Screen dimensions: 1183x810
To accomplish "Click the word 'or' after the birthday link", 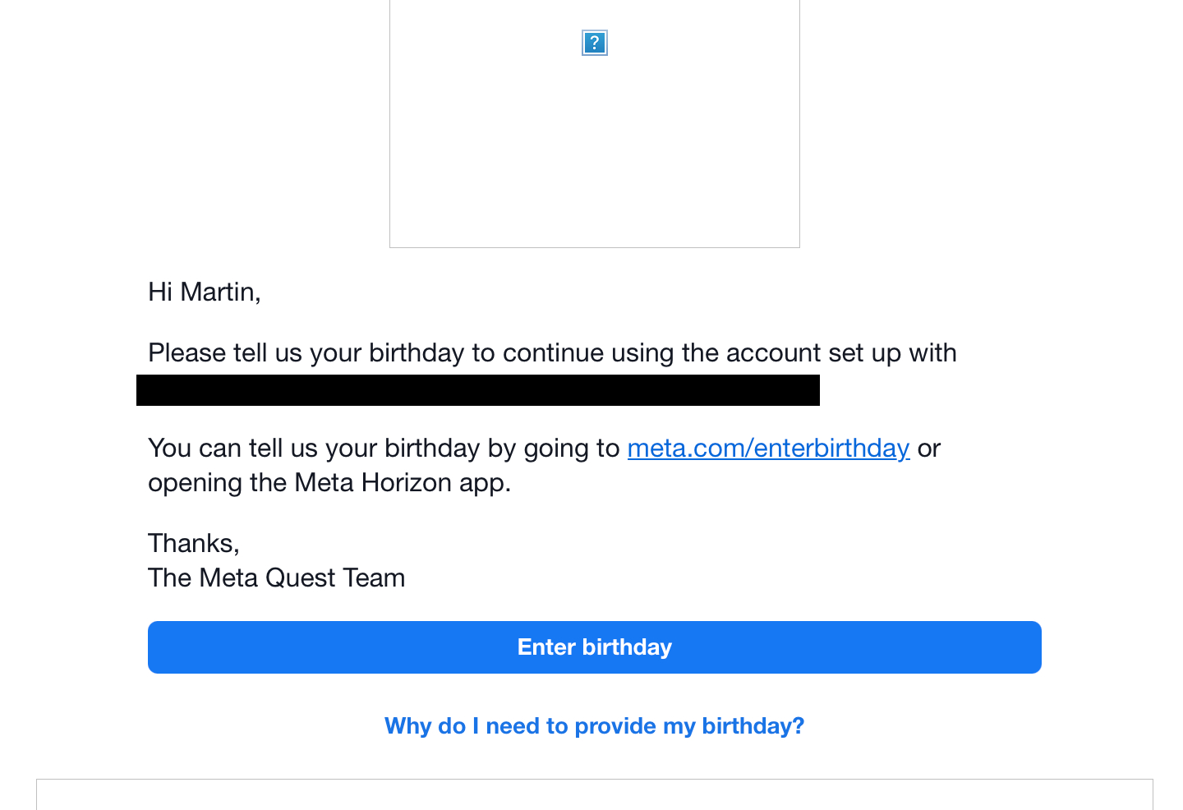I will [929, 448].
